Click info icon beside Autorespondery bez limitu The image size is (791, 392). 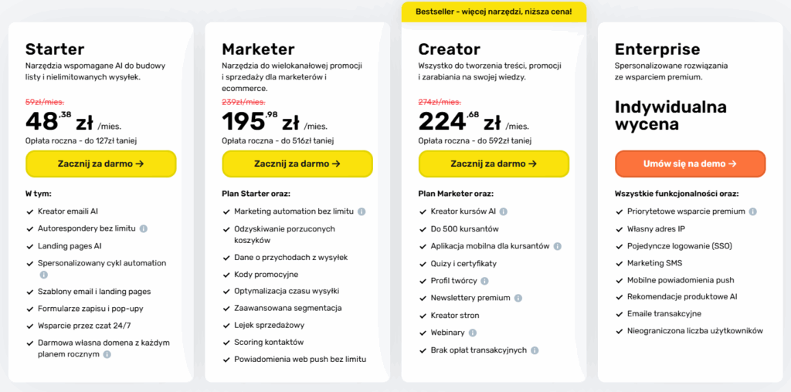[x=144, y=228]
